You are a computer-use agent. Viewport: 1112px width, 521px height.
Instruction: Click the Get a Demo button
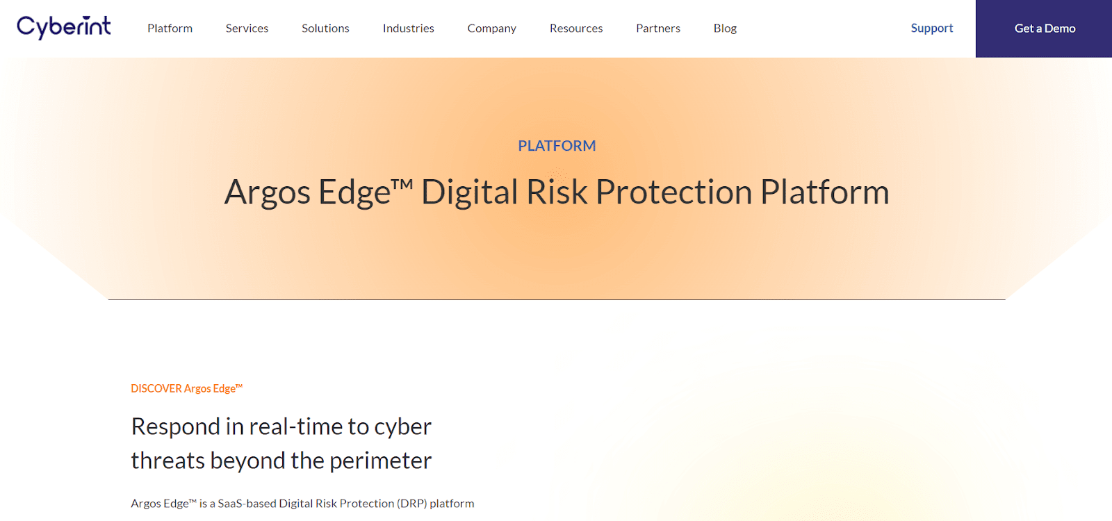tap(1044, 28)
